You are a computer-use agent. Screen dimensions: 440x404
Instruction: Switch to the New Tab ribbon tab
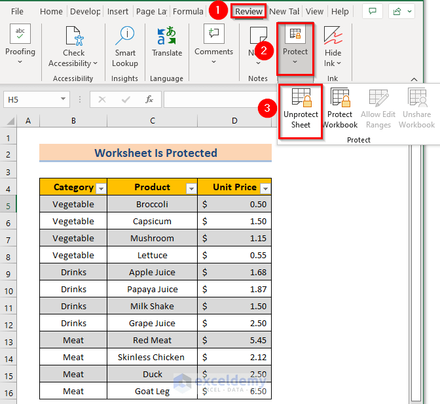(x=284, y=12)
